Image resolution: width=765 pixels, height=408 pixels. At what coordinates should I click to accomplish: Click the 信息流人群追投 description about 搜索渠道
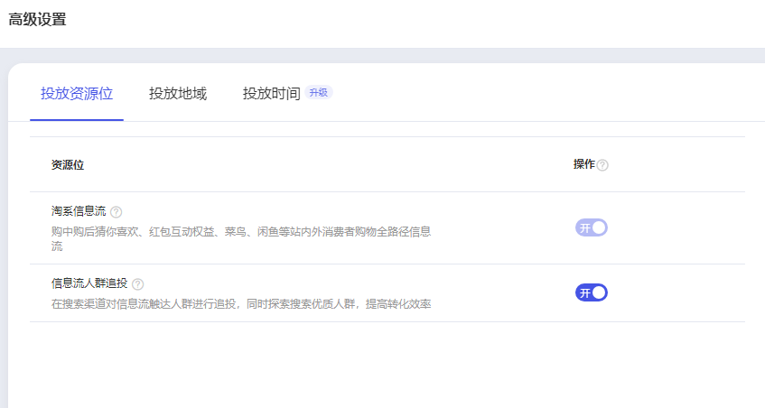point(240,304)
